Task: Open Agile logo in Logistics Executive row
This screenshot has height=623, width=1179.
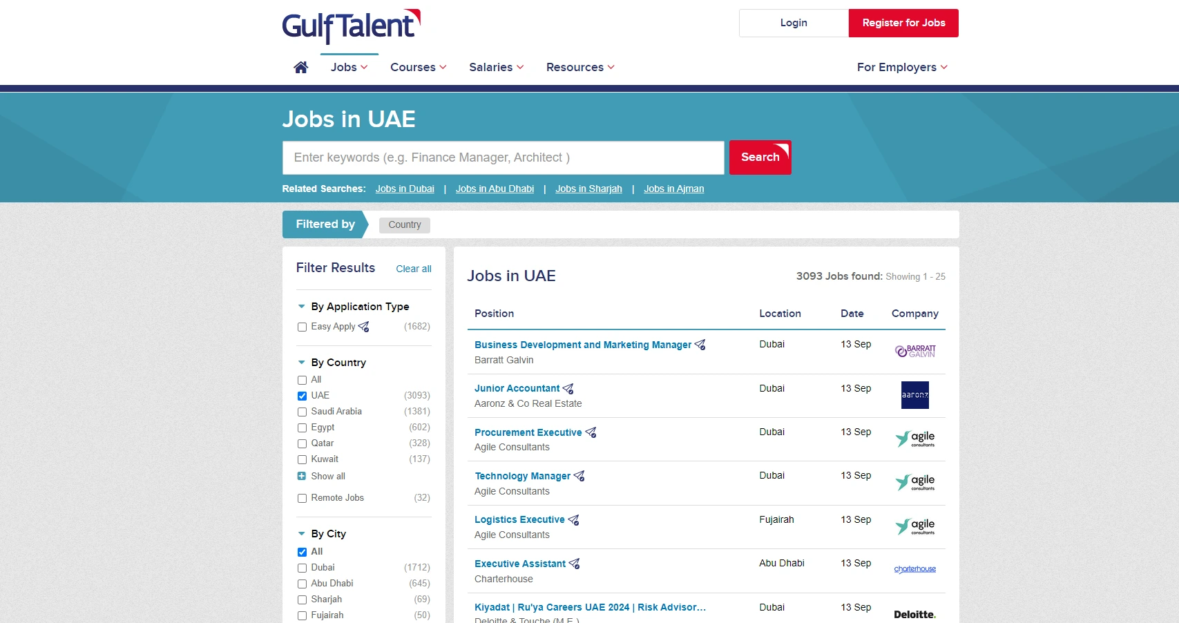Action: point(915,526)
